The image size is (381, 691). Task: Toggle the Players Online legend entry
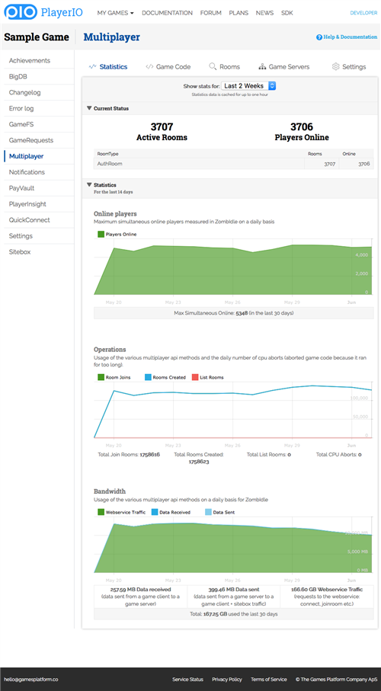pyautogui.click(x=117, y=235)
